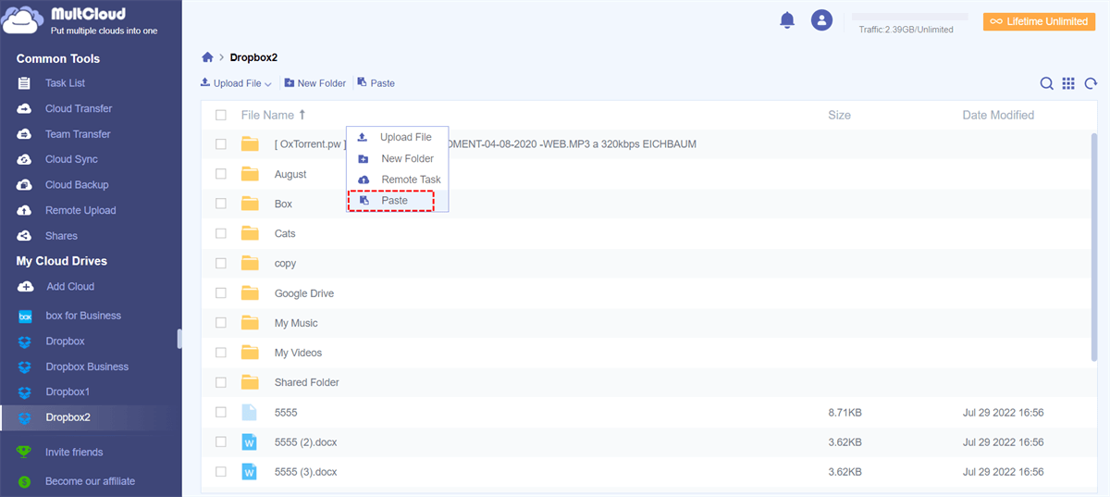
Task: Open the Google Drive folder name
Action: [304, 293]
